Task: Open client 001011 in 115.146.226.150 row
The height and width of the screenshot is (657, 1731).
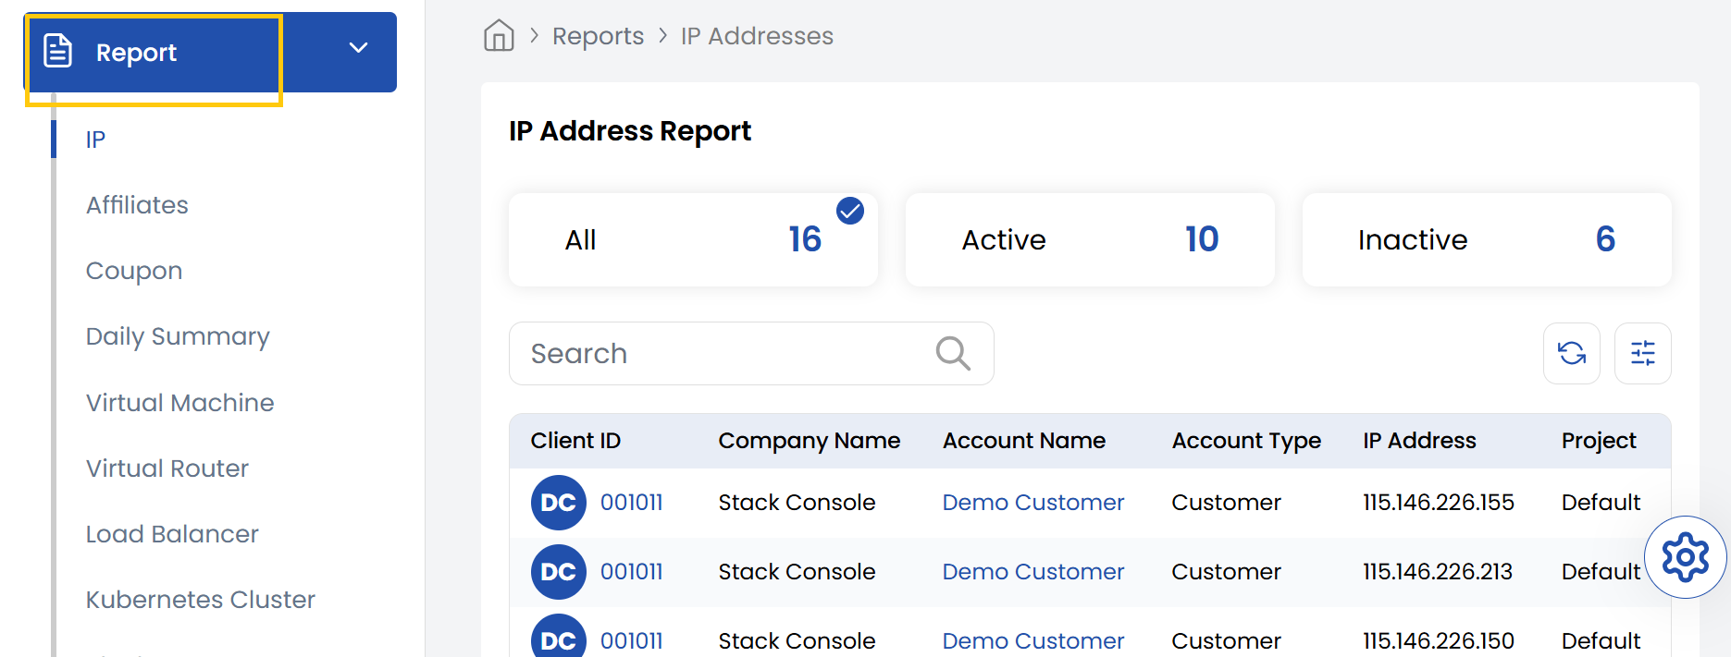Action: click(632, 640)
